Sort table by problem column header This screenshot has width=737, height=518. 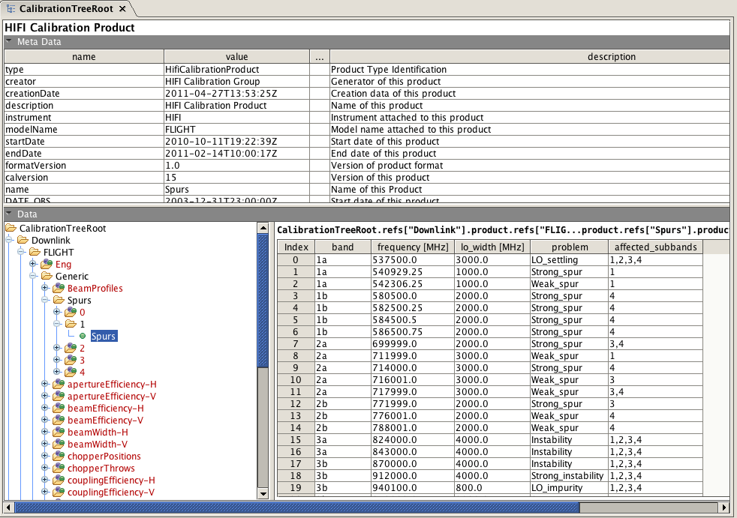570,247
